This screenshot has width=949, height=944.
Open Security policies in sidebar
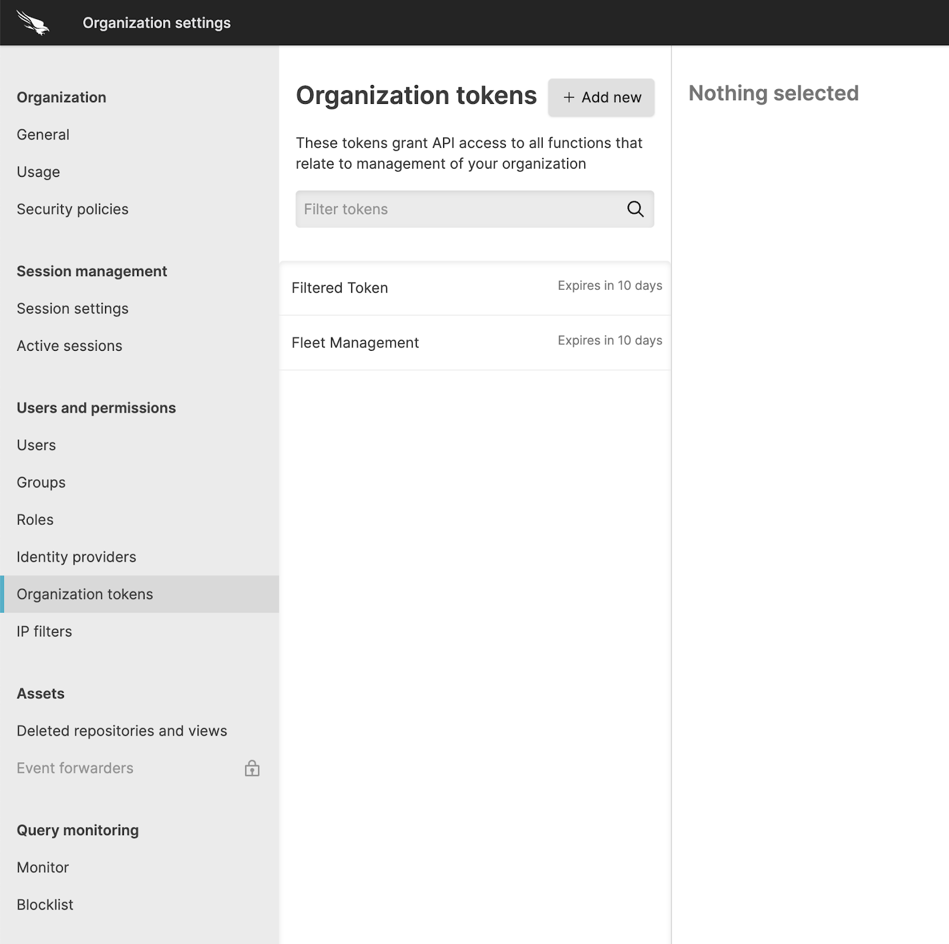tap(72, 209)
